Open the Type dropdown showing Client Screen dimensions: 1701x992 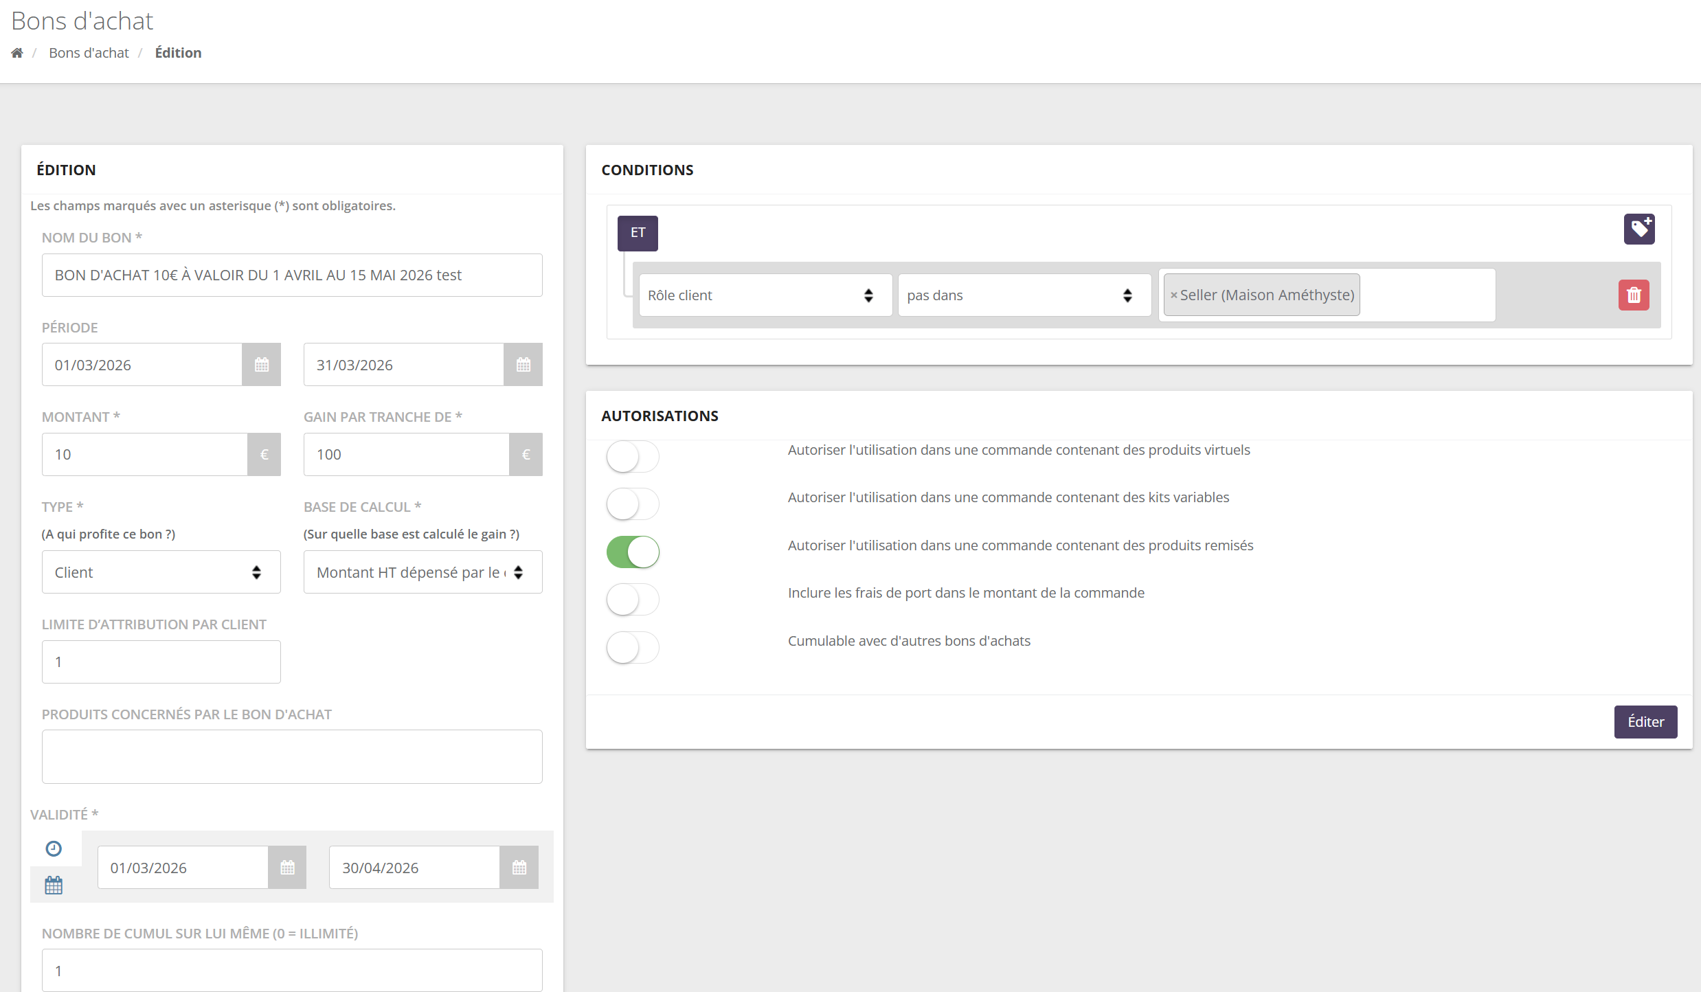[x=161, y=572]
